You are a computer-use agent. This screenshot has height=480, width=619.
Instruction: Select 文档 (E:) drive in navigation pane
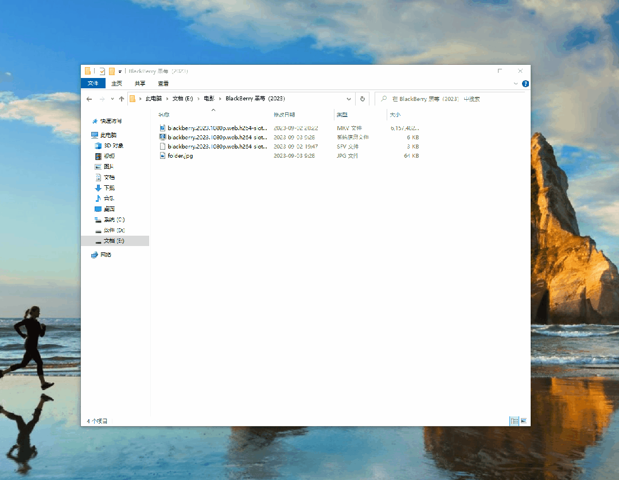114,241
